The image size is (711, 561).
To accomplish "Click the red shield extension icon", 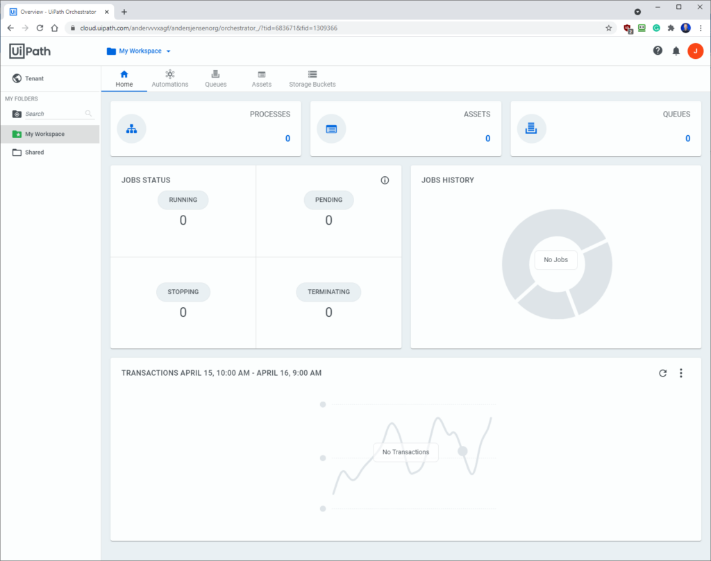I will coord(628,28).
